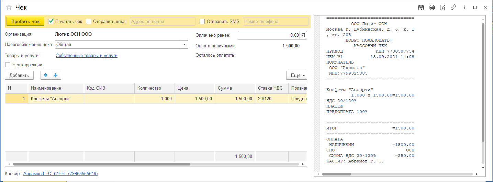
Task: Click ИТОГ line in receipt preview
Action: pyautogui.click(x=370, y=128)
